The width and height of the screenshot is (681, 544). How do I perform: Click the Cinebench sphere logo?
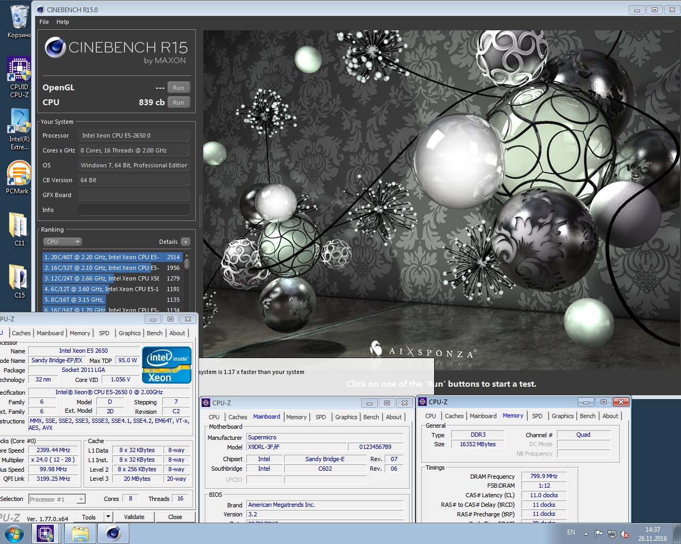tap(55, 48)
